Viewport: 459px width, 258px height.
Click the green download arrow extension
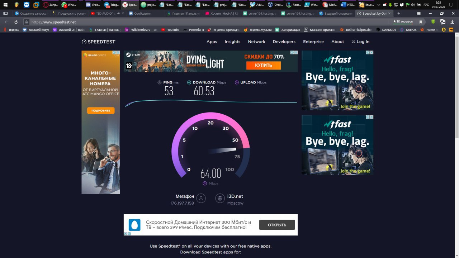[433, 22]
